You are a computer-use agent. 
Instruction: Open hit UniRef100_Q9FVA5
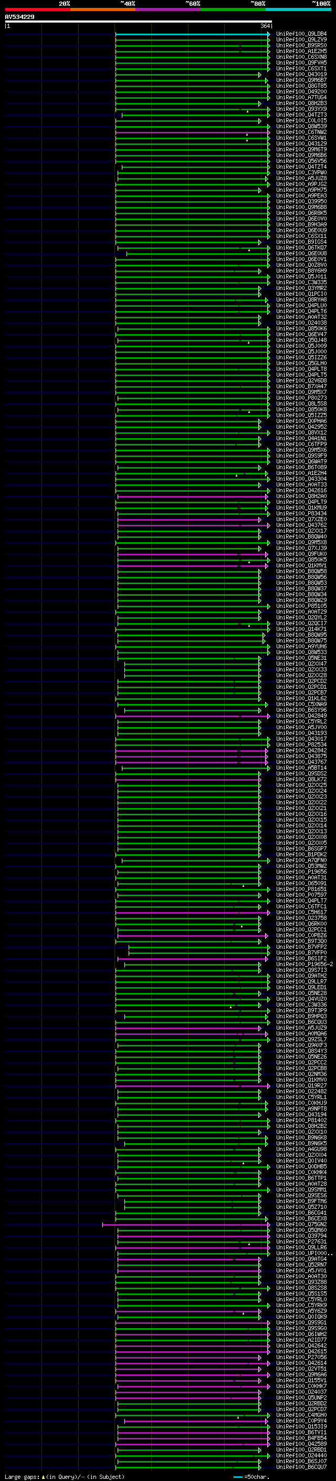pos(301,63)
